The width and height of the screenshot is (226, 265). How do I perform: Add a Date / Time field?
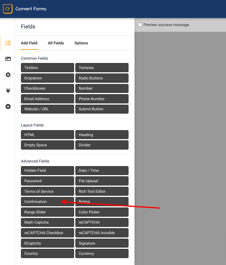[x=102, y=171]
